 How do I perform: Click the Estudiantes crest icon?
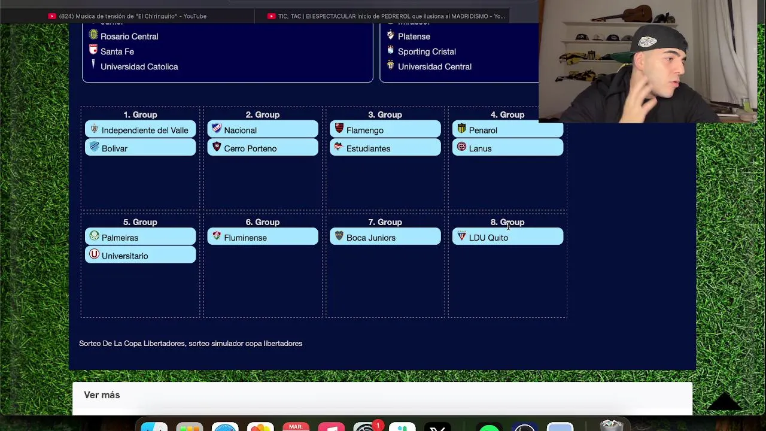pyautogui.click(x=339, y=147)
